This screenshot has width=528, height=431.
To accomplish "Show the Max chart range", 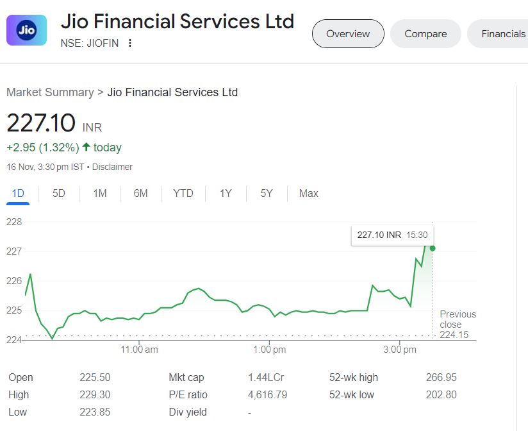I will click(309, 193).
